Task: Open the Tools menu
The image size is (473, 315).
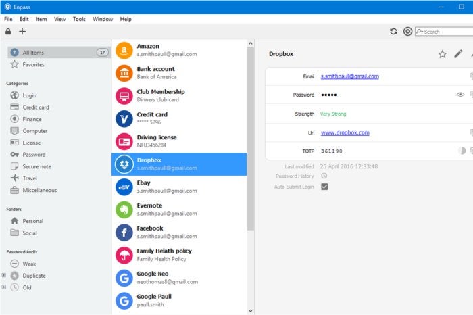Action: (79, 19)
